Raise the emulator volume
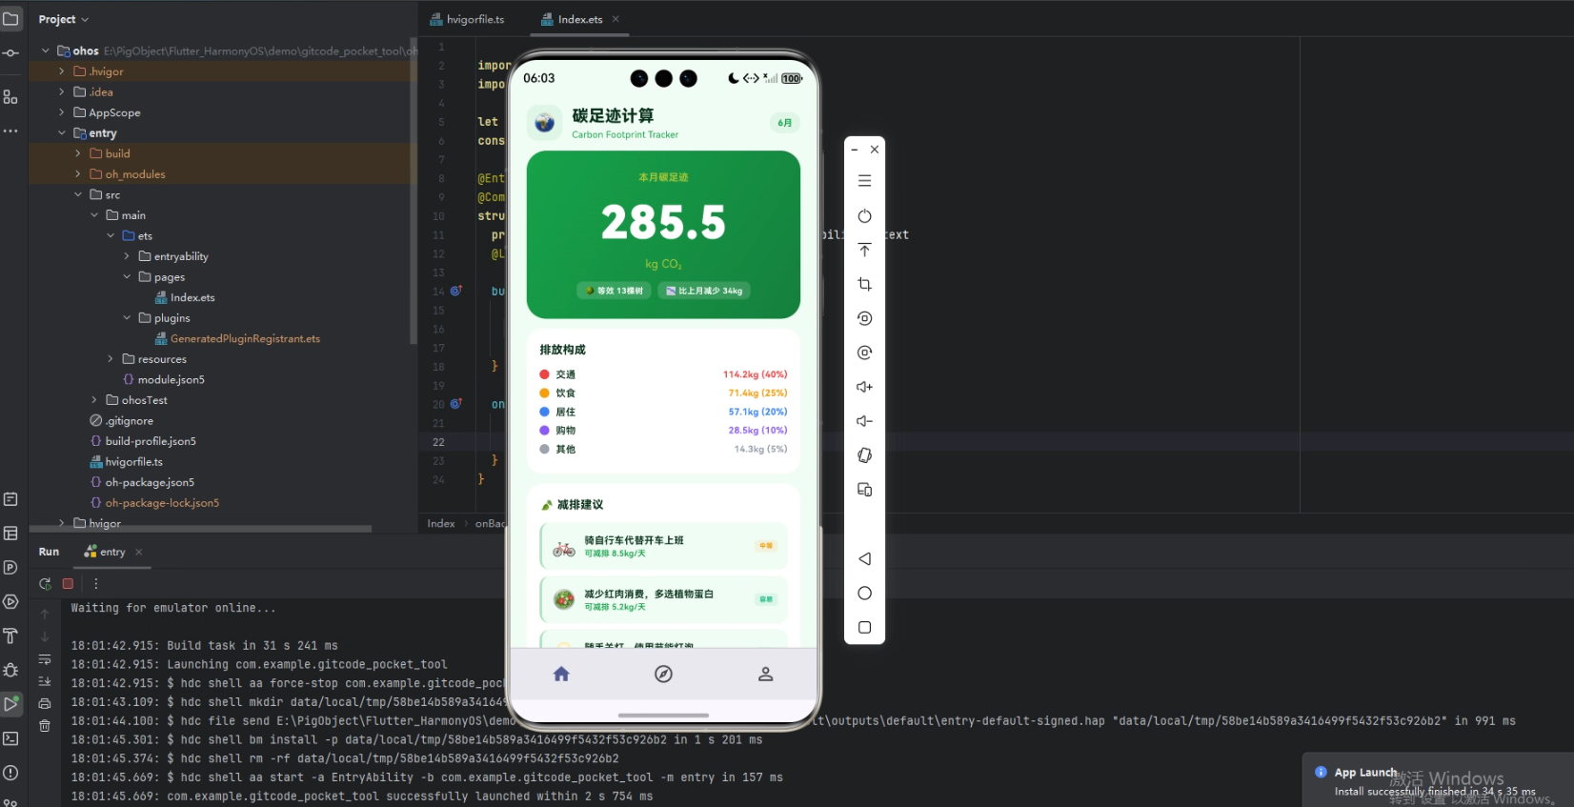 coord(864,387)
